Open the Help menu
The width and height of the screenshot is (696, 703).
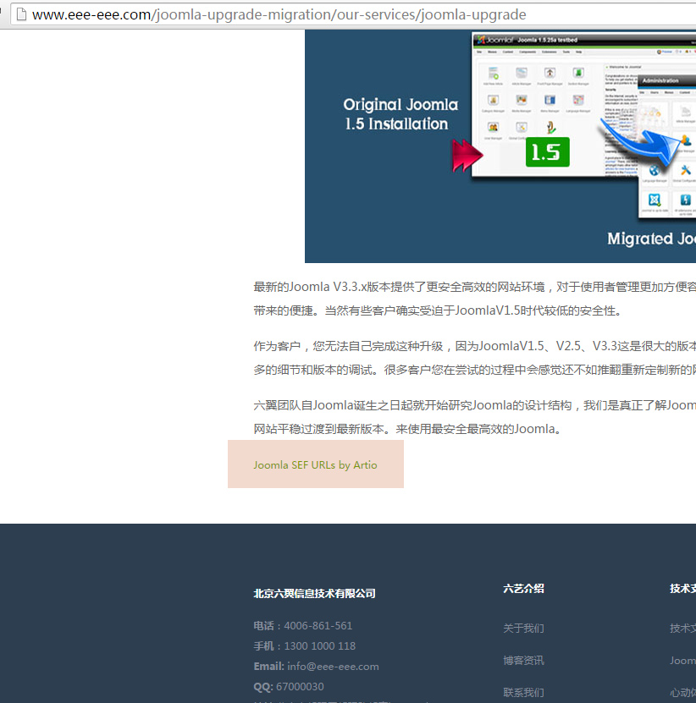(578, 52)
